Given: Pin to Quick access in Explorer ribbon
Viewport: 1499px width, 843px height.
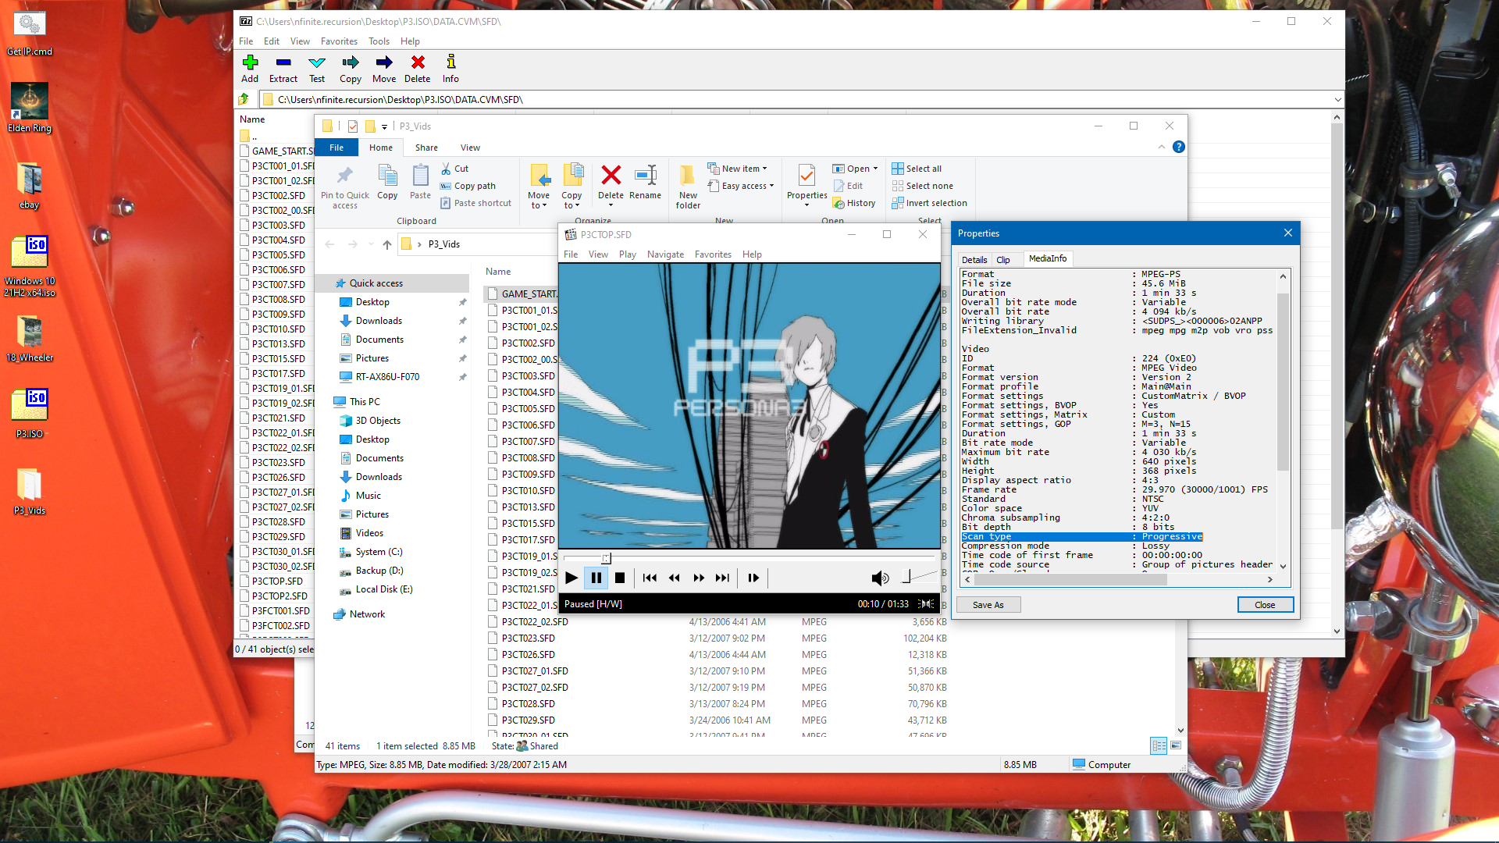Looking at the screenshot, I should pos(344,186).
